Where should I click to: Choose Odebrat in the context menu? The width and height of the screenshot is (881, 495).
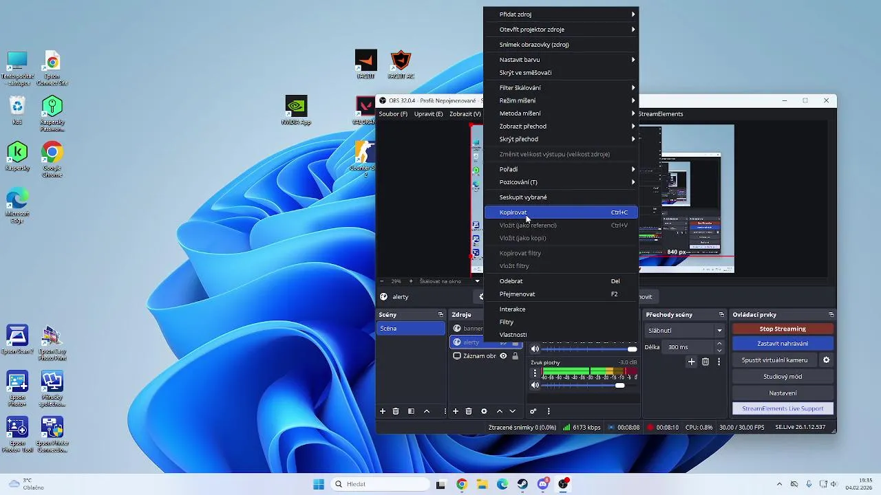click(x=562, y=281)
